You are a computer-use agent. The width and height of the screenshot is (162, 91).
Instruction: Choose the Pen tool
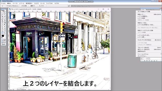3,29
